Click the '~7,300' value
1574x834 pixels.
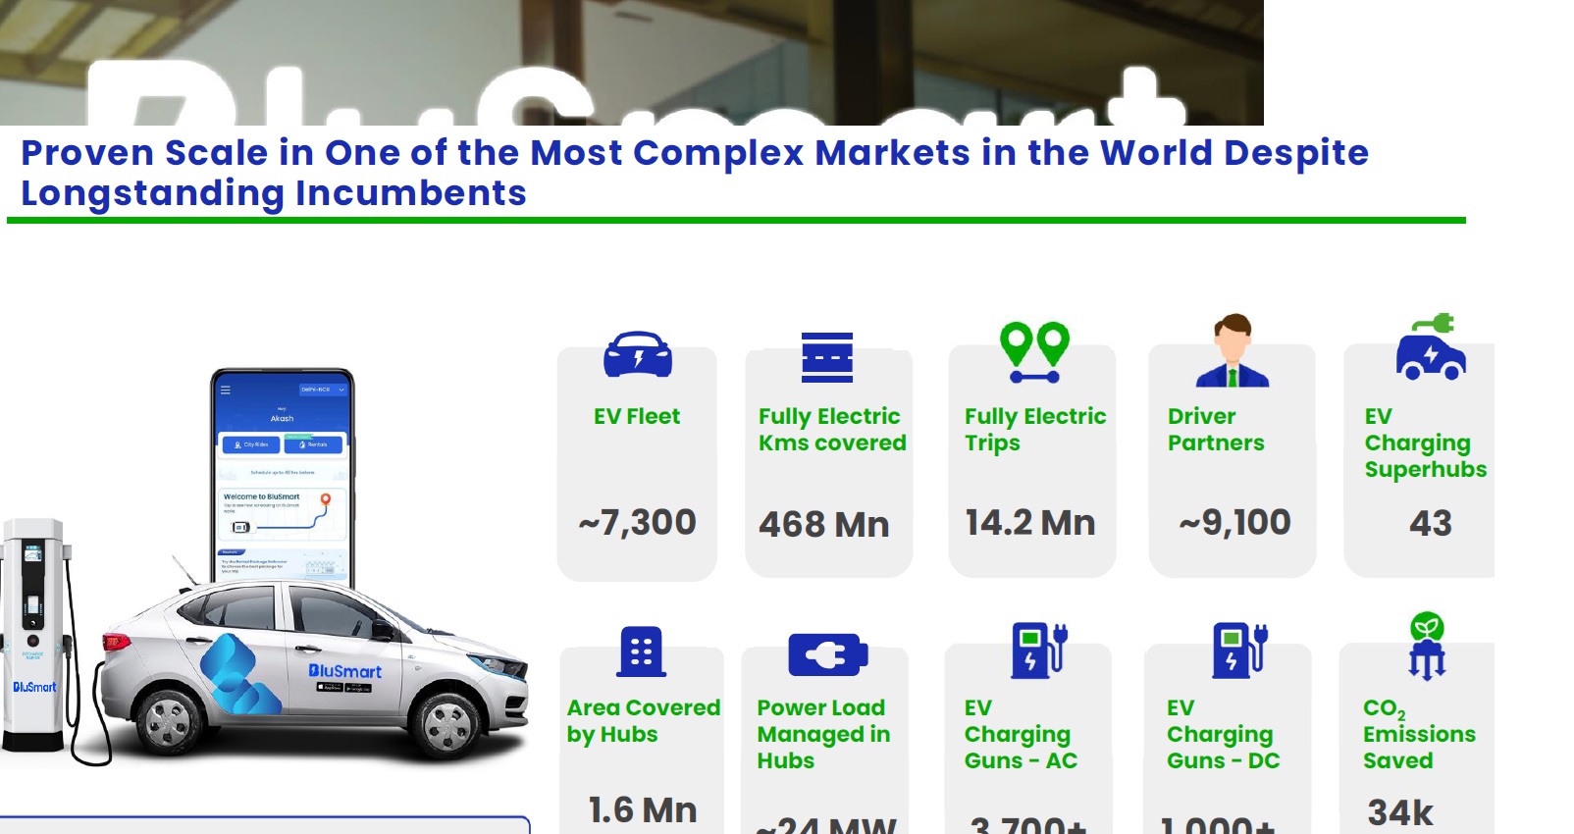[638, 522]
